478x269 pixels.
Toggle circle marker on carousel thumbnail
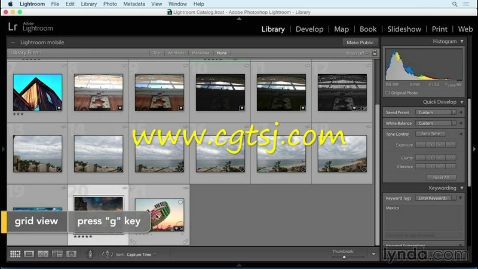[x=180, y=202]
